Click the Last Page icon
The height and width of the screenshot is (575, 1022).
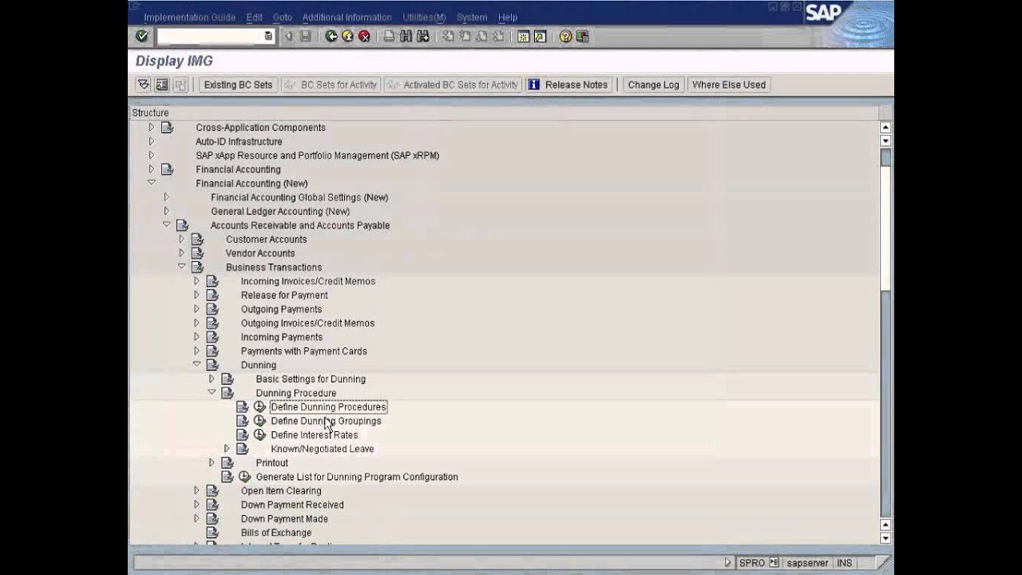point(498,36)
